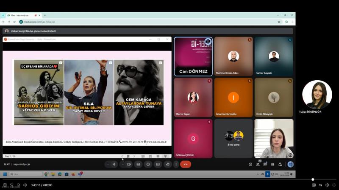Viewport: 339px width, 190px height.
Task: Select the Meet browser tab
Action: click(24, 15)
